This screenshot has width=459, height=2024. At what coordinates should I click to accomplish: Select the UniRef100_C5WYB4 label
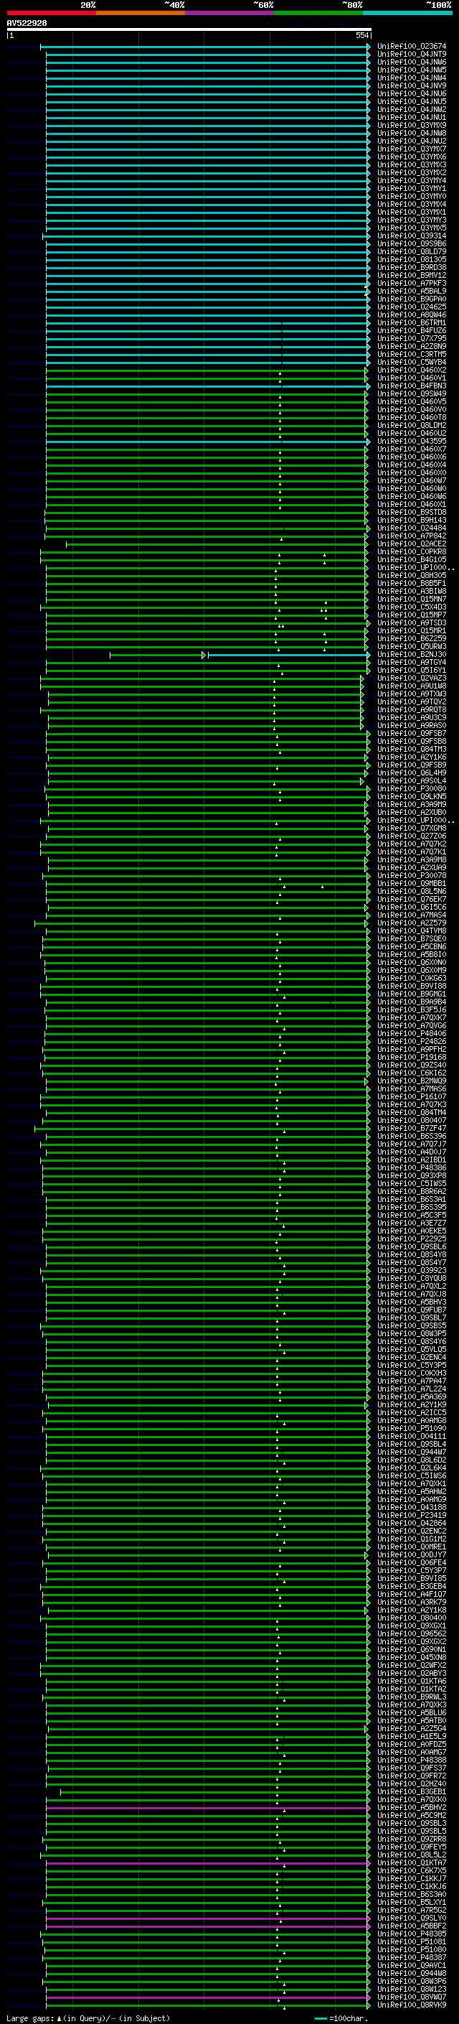point(411,362)
